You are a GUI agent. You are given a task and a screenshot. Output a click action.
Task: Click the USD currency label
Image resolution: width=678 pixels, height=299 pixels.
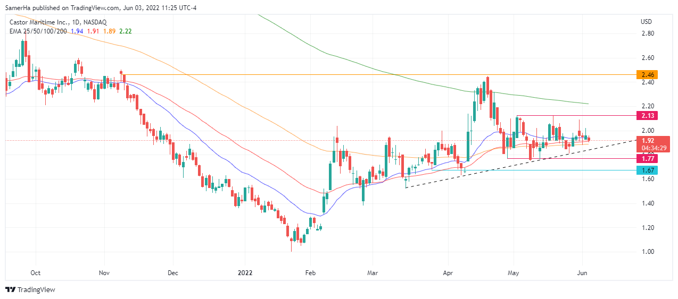(647, 22)
